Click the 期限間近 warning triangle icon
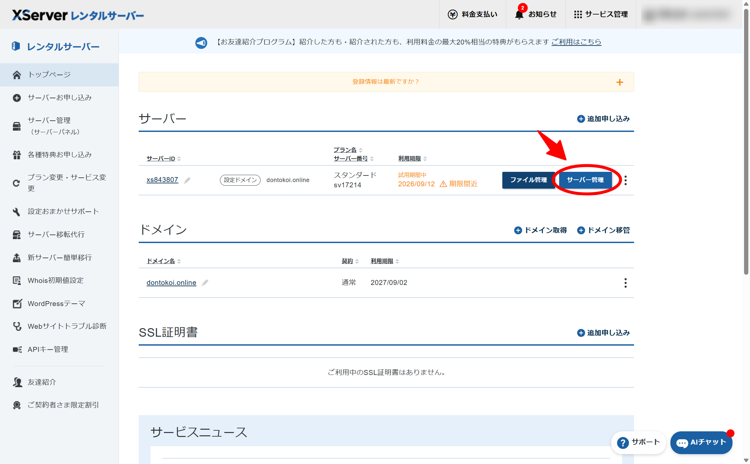Viewport: 750px width, 464px height. click(443, 184)
